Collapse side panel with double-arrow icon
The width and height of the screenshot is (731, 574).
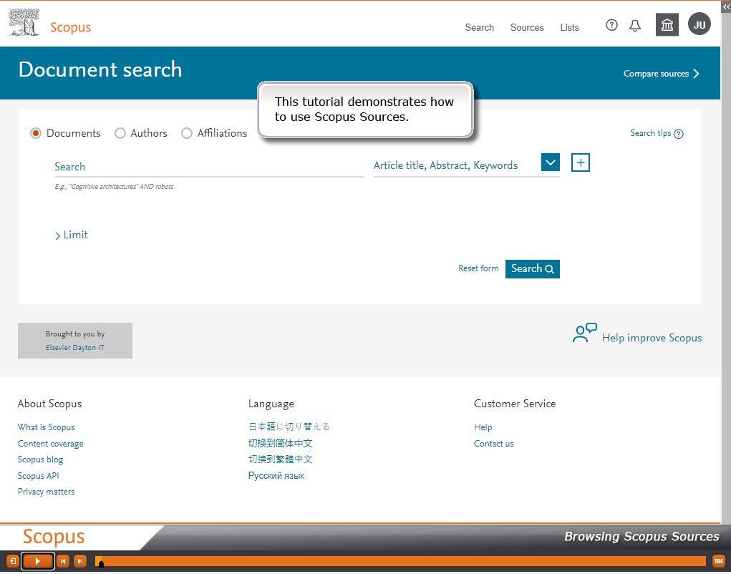[x=726, y=7]
